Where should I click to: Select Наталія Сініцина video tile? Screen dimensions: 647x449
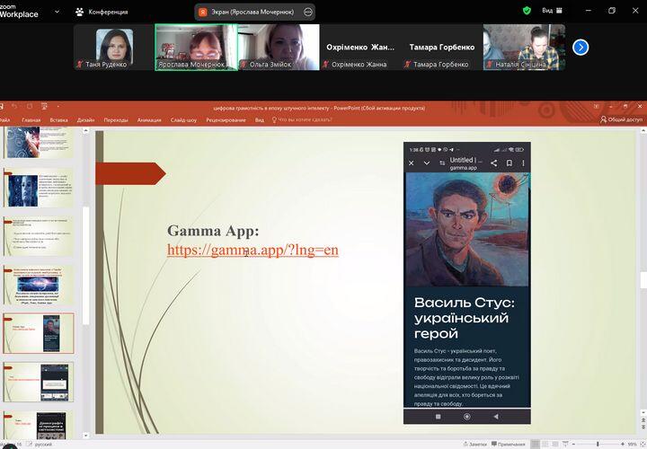tap(524, 47)
